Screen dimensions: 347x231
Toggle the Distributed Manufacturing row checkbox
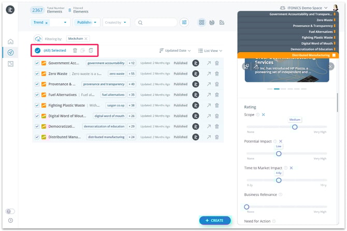click(x=37, y=137)
